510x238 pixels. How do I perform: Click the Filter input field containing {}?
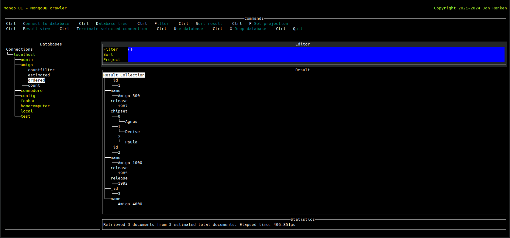316,49
